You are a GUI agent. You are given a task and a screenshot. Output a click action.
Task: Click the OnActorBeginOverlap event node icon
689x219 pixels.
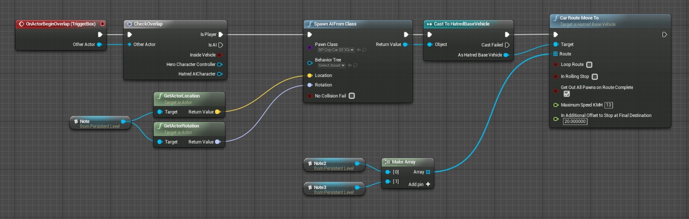(x=21, y=24)
